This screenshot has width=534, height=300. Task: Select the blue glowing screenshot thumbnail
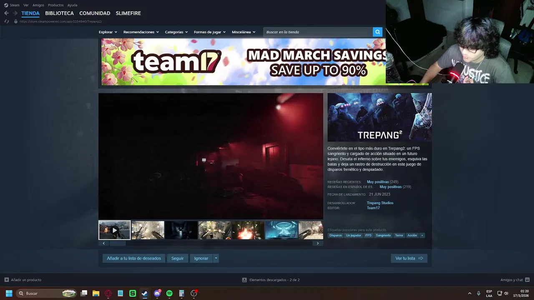281,230
